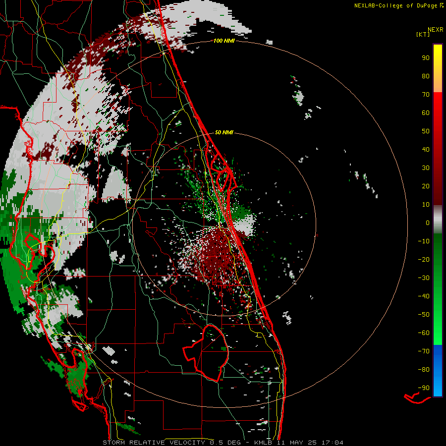Click the 50 value on the velocity scale
The image size is (446, 446).
click(x=426, y=131)
